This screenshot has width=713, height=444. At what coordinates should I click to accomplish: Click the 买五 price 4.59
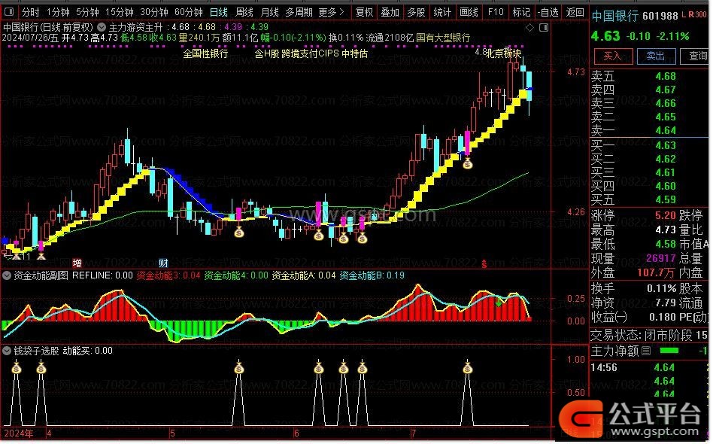coord(666,199)
